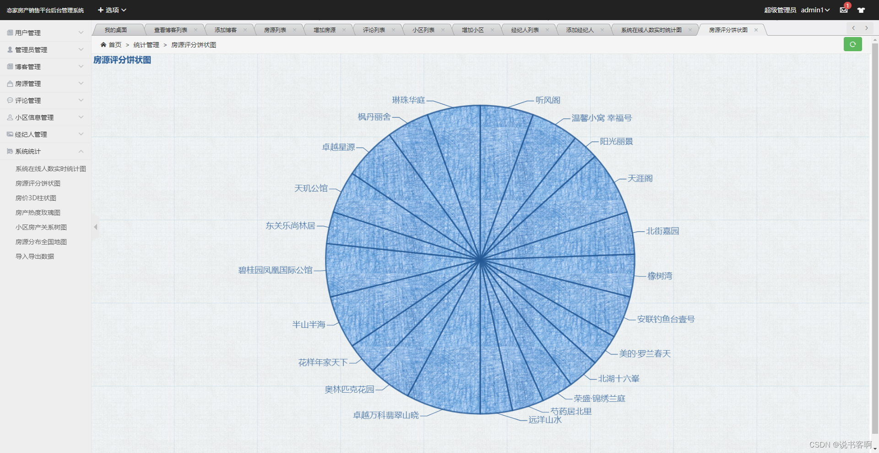This screenshot has height=453, width=879.
Task: Click the 听风阁 pie label
Action: tap(548, 100)
